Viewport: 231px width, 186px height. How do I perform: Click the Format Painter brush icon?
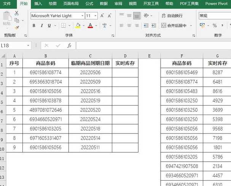(17, 27)
